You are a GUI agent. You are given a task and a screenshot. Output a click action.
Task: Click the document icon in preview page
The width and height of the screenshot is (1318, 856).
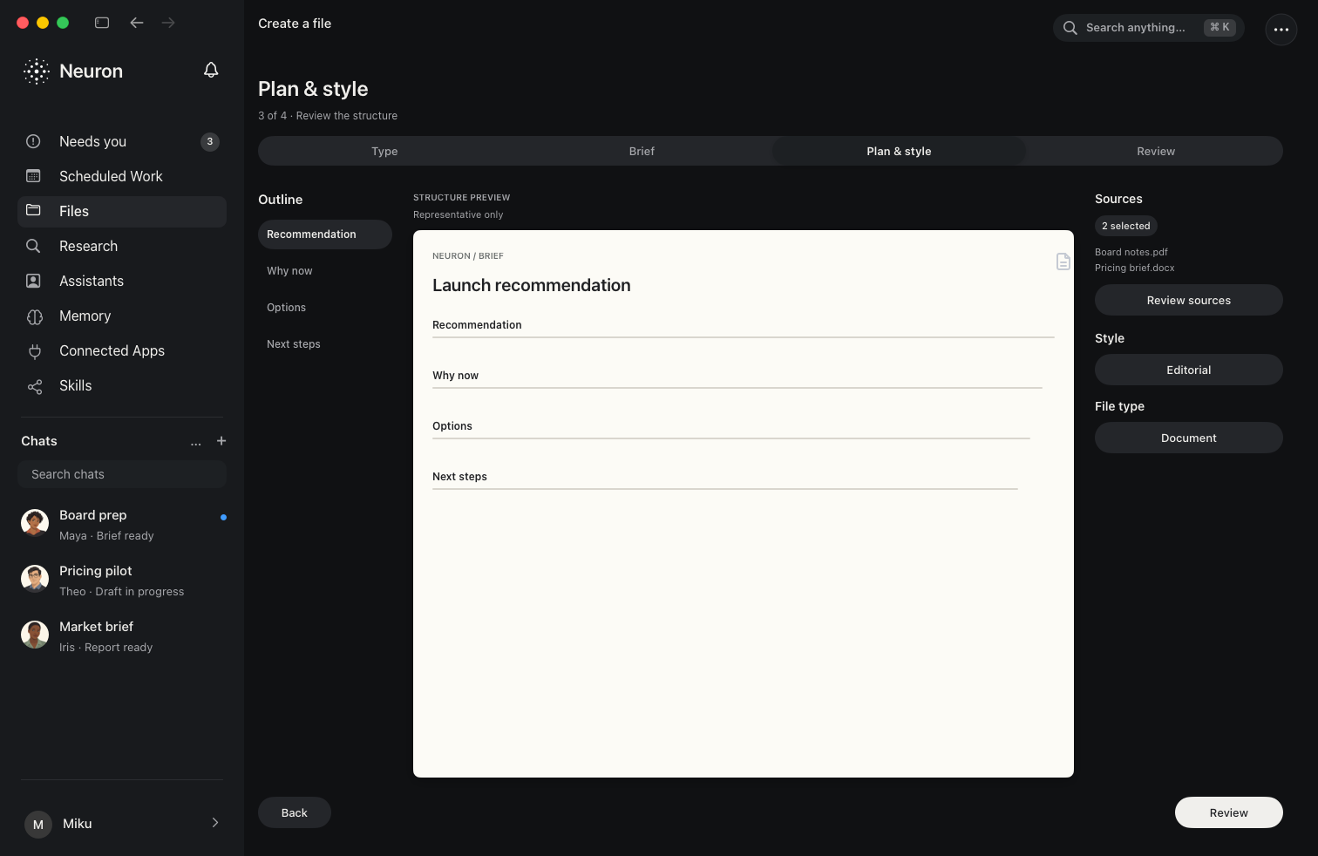point(1063,262)
